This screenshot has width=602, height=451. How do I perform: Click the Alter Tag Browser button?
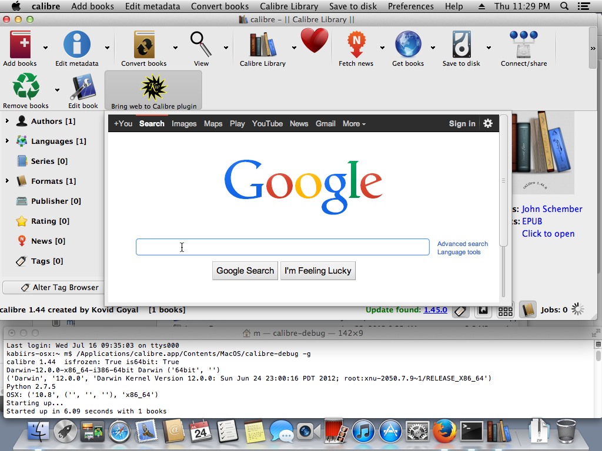point(53,287)
